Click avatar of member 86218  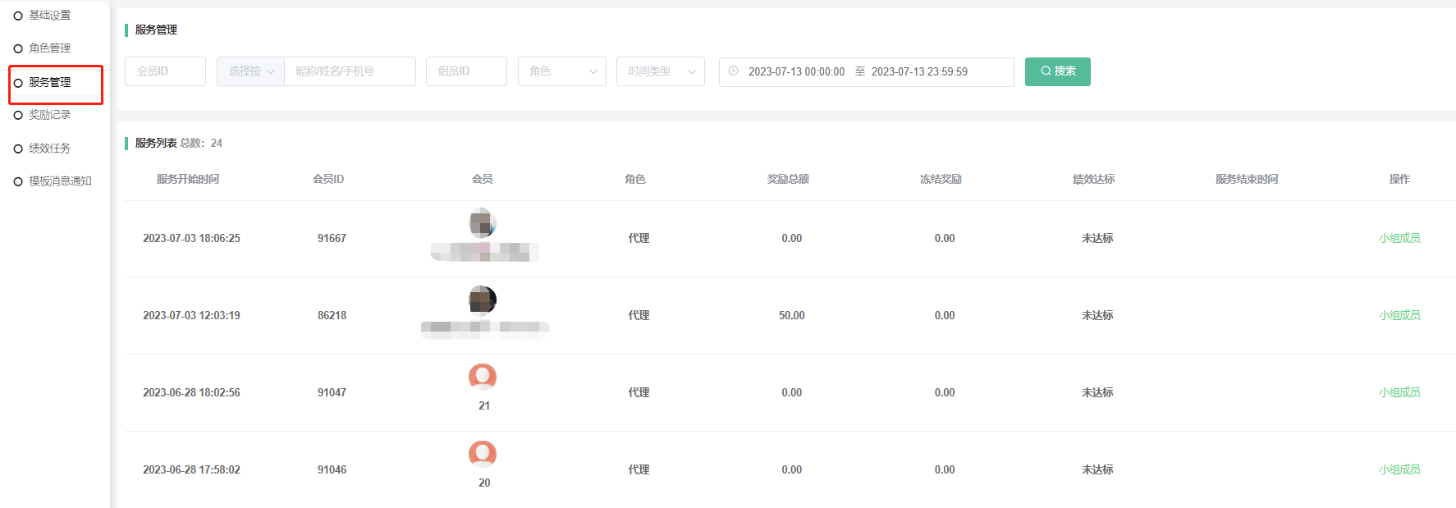[483, 300]
